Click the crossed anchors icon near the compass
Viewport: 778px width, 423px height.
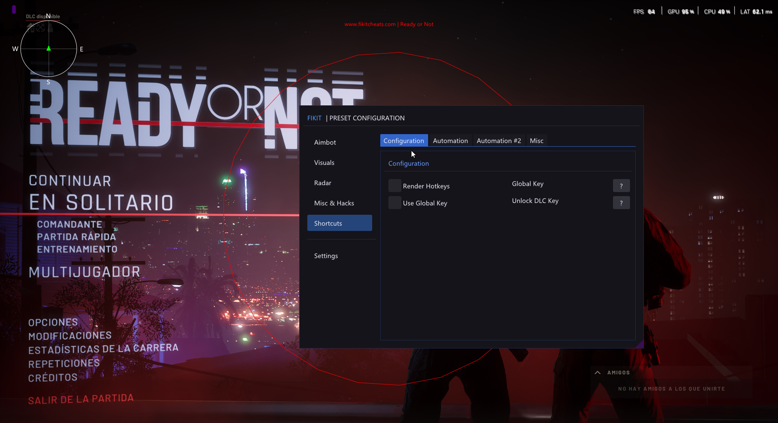tap(40, 28)
